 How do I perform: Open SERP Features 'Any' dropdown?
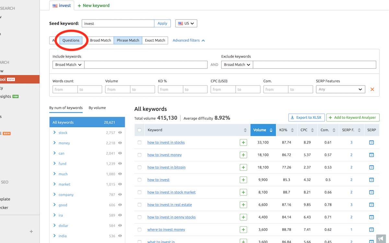click(x=340, y=89)
